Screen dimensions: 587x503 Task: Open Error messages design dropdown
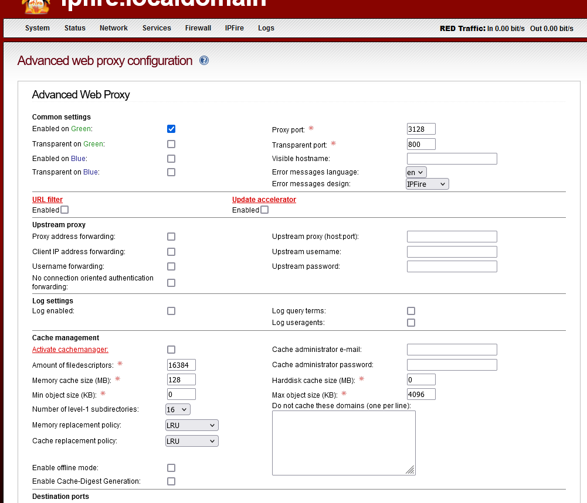pos(427,184)
